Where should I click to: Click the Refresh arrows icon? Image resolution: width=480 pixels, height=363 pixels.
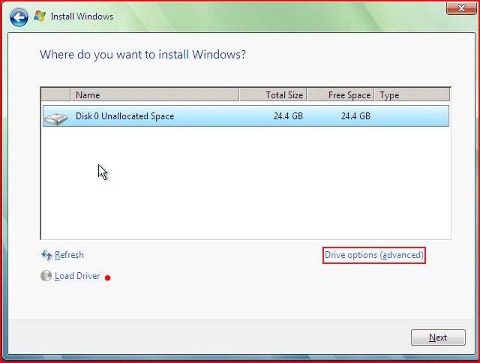click(x=46, y=255)
